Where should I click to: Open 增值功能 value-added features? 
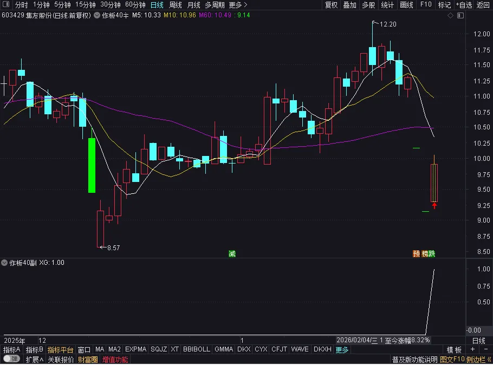click(x=115, y=360)
